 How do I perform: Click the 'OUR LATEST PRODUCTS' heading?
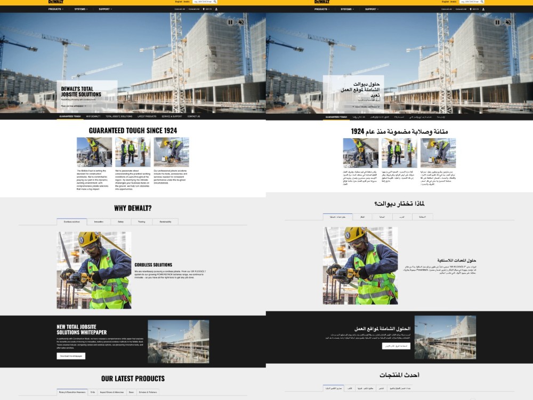point(133,379)
